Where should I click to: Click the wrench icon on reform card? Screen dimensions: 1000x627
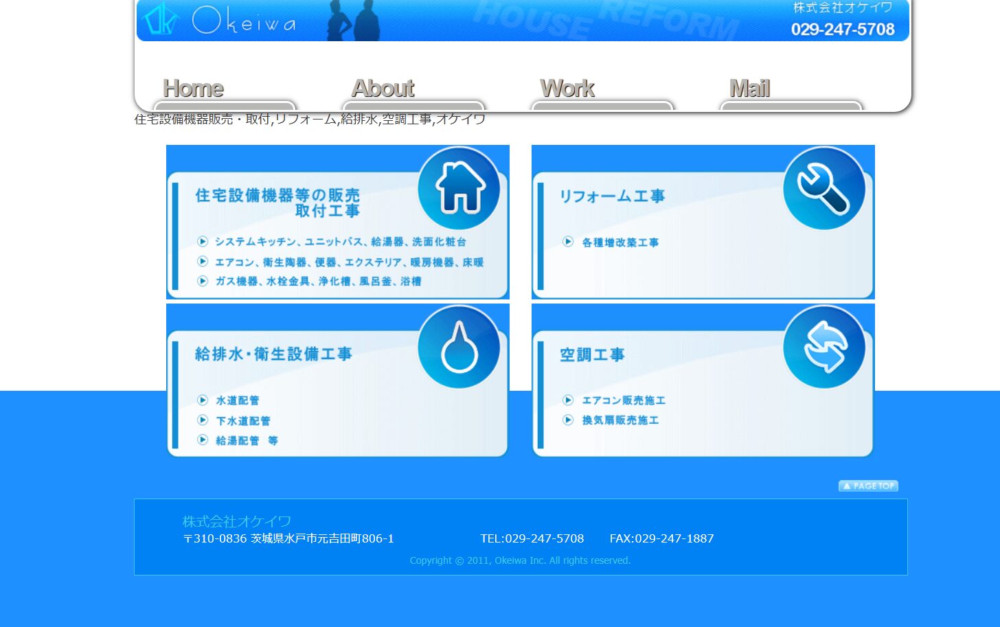[823, 189]
